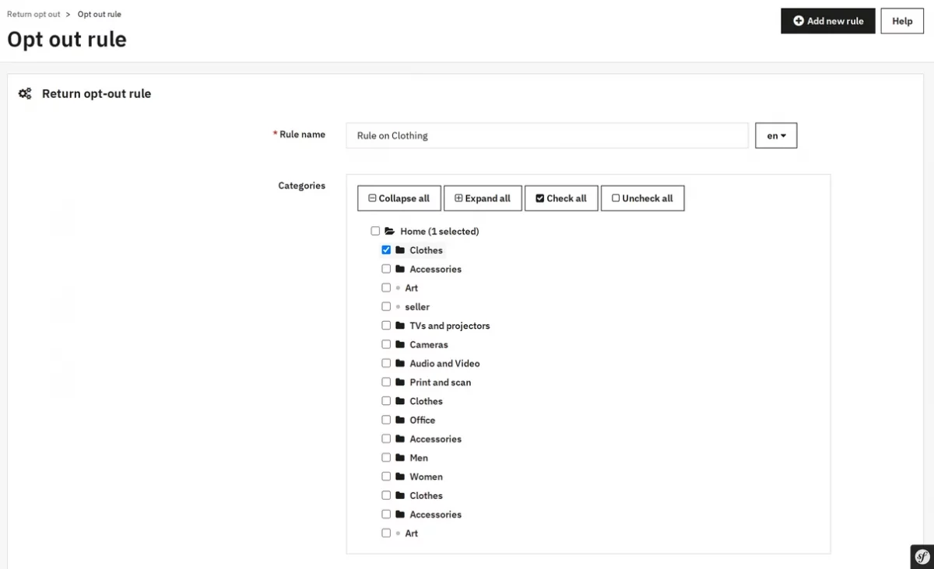
Task: Click the Print and scan folder icon
Action: [400, 382]
